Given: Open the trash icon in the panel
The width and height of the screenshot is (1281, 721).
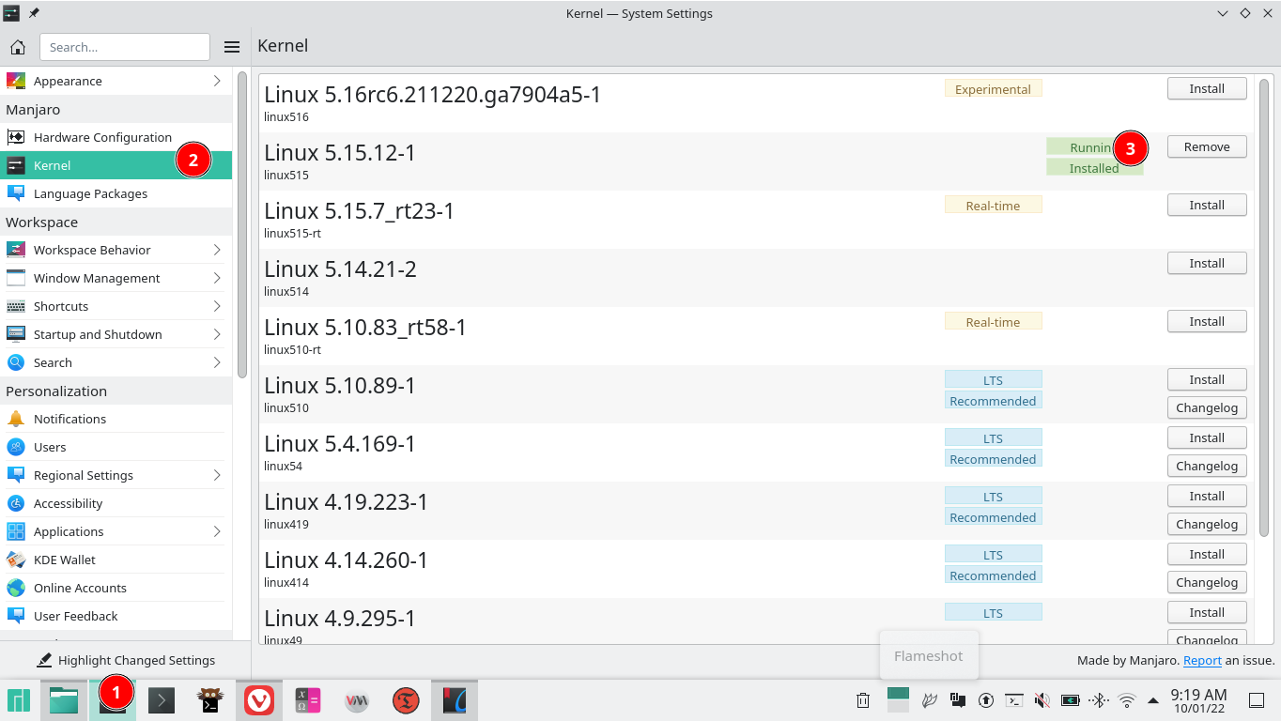Looking at the screenshot, I should tap(863, 700).
